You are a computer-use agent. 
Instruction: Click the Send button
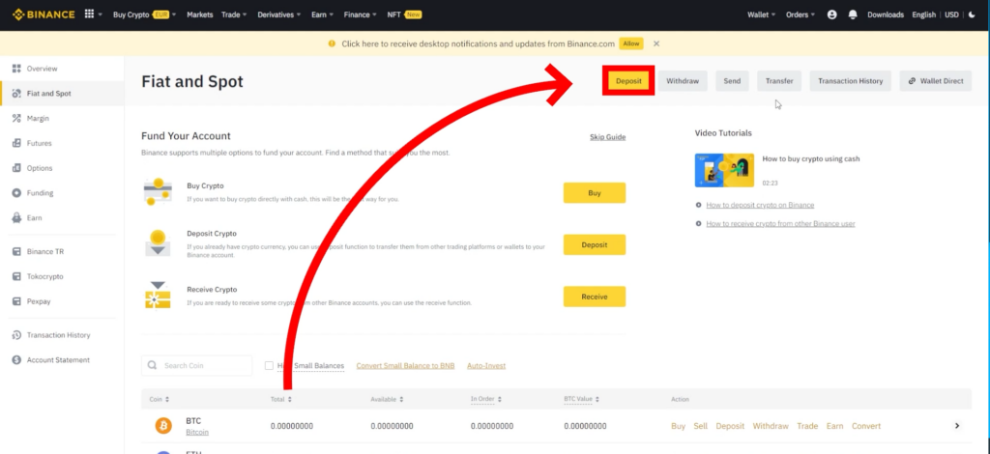(732, 81)
